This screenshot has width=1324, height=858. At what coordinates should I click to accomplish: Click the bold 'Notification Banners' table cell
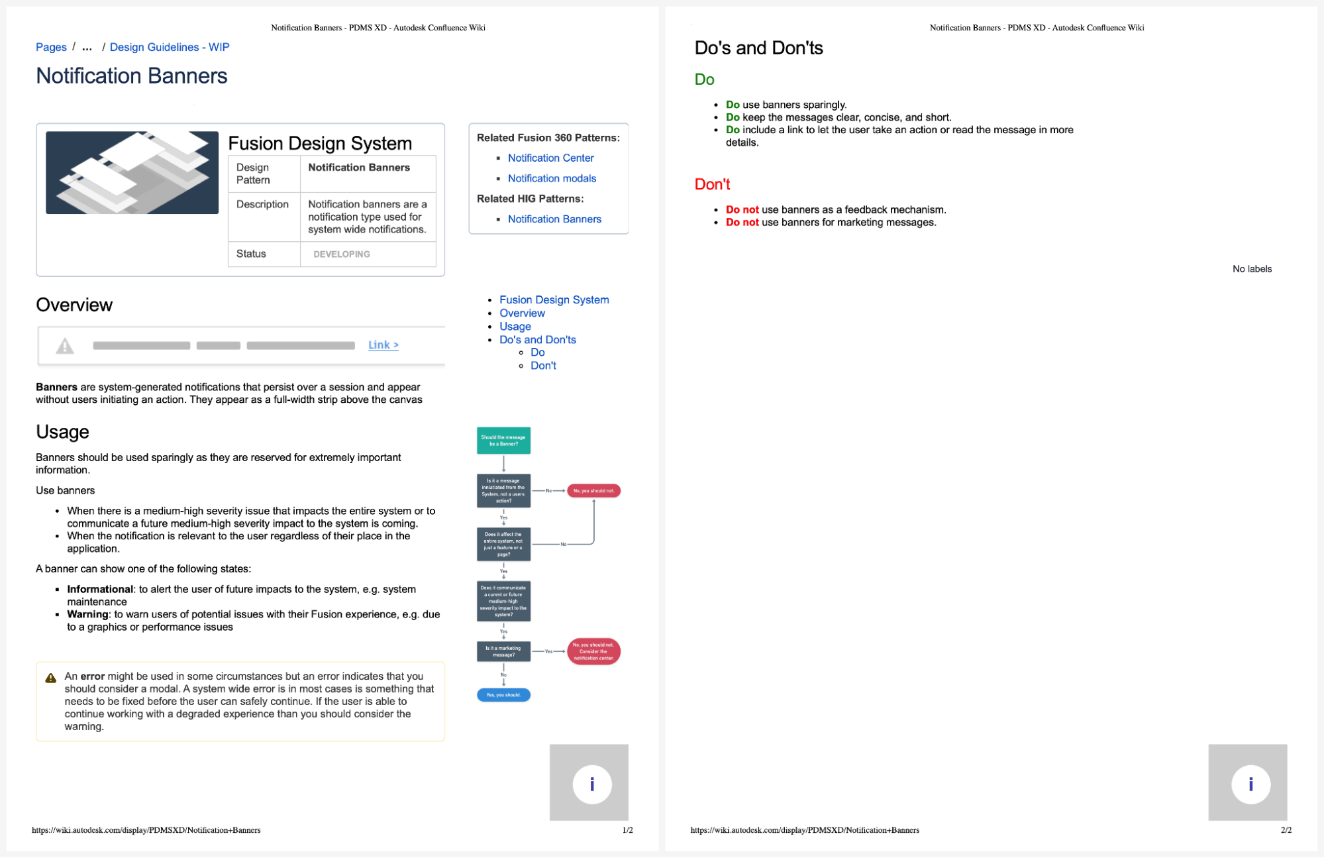[359, 168]
